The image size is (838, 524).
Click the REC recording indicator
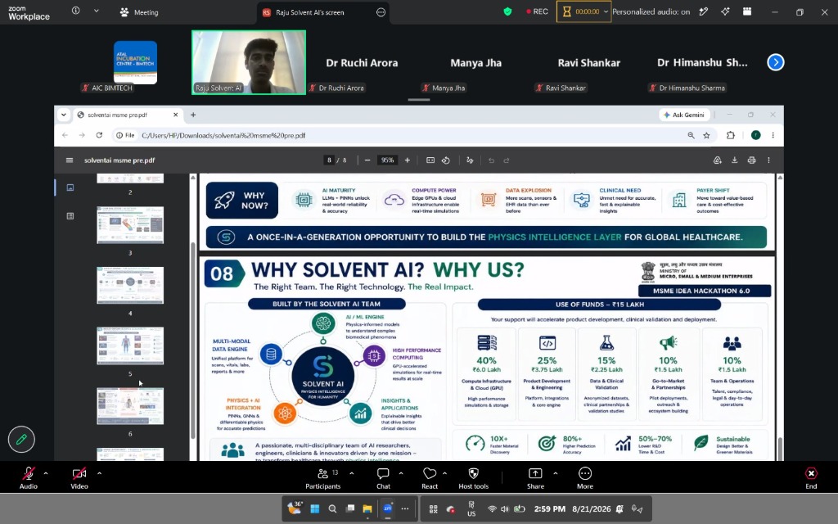coord(537,11)
